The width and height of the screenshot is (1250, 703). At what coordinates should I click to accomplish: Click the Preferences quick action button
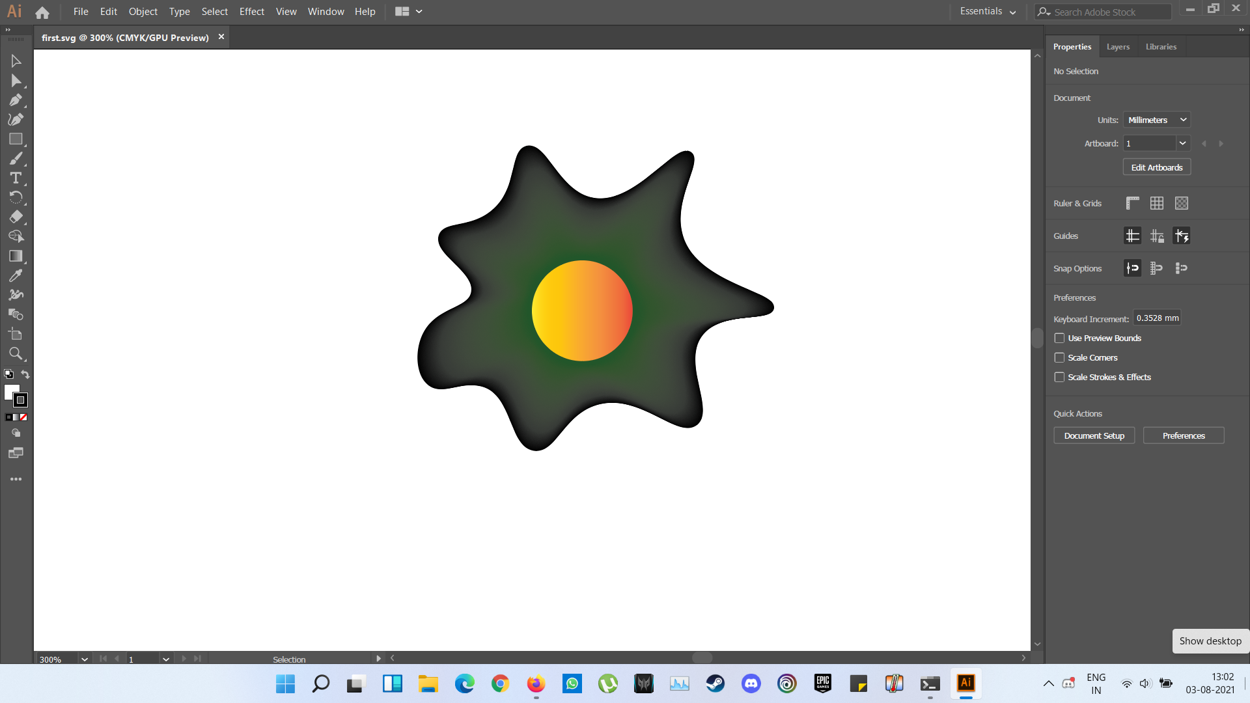1184,435
